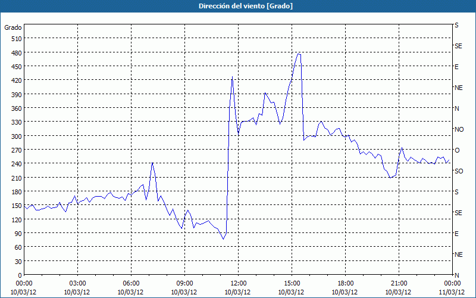Click the '330' degree label
Viewport: 476px width, 298px height.
(x=17, y=122)
